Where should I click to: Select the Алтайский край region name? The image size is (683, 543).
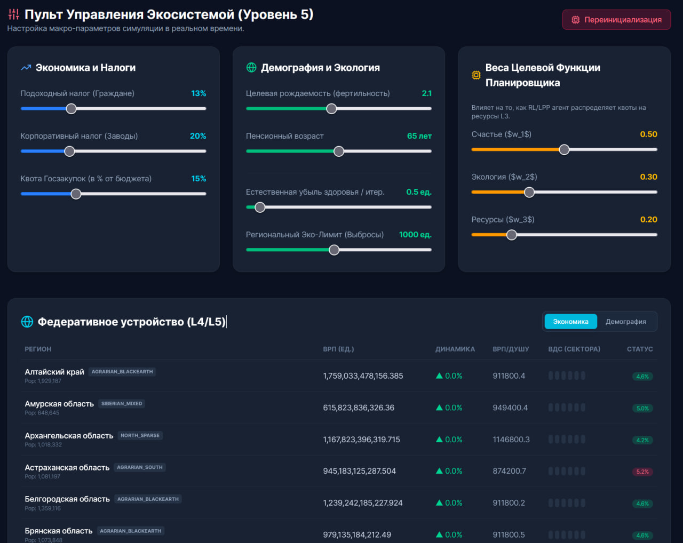pos(54,372)
